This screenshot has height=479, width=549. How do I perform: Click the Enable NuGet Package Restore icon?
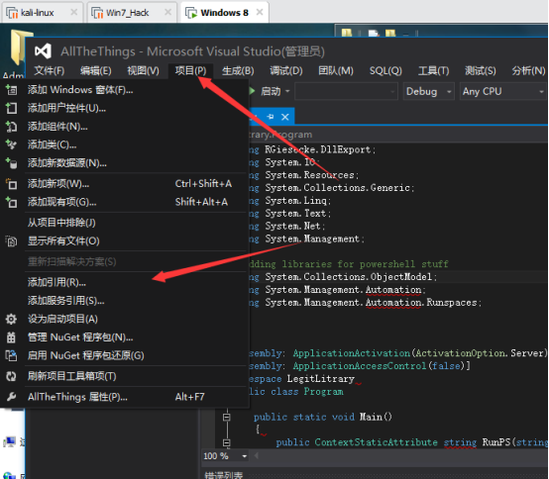11,355
